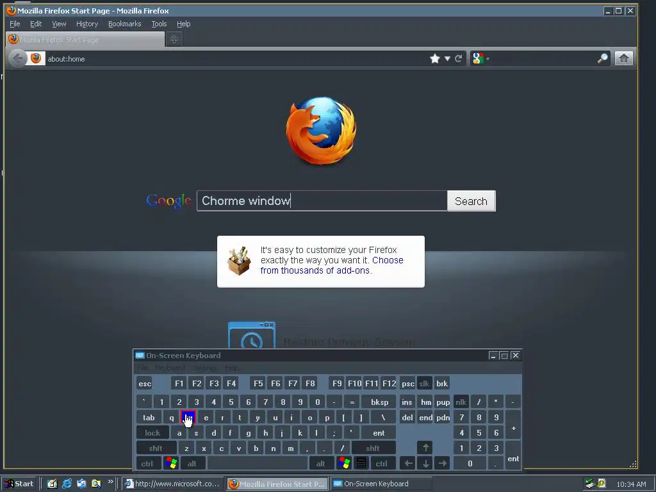
Task: Toggle the left ctrl key on the keyboard
Action: click(147, 464)
